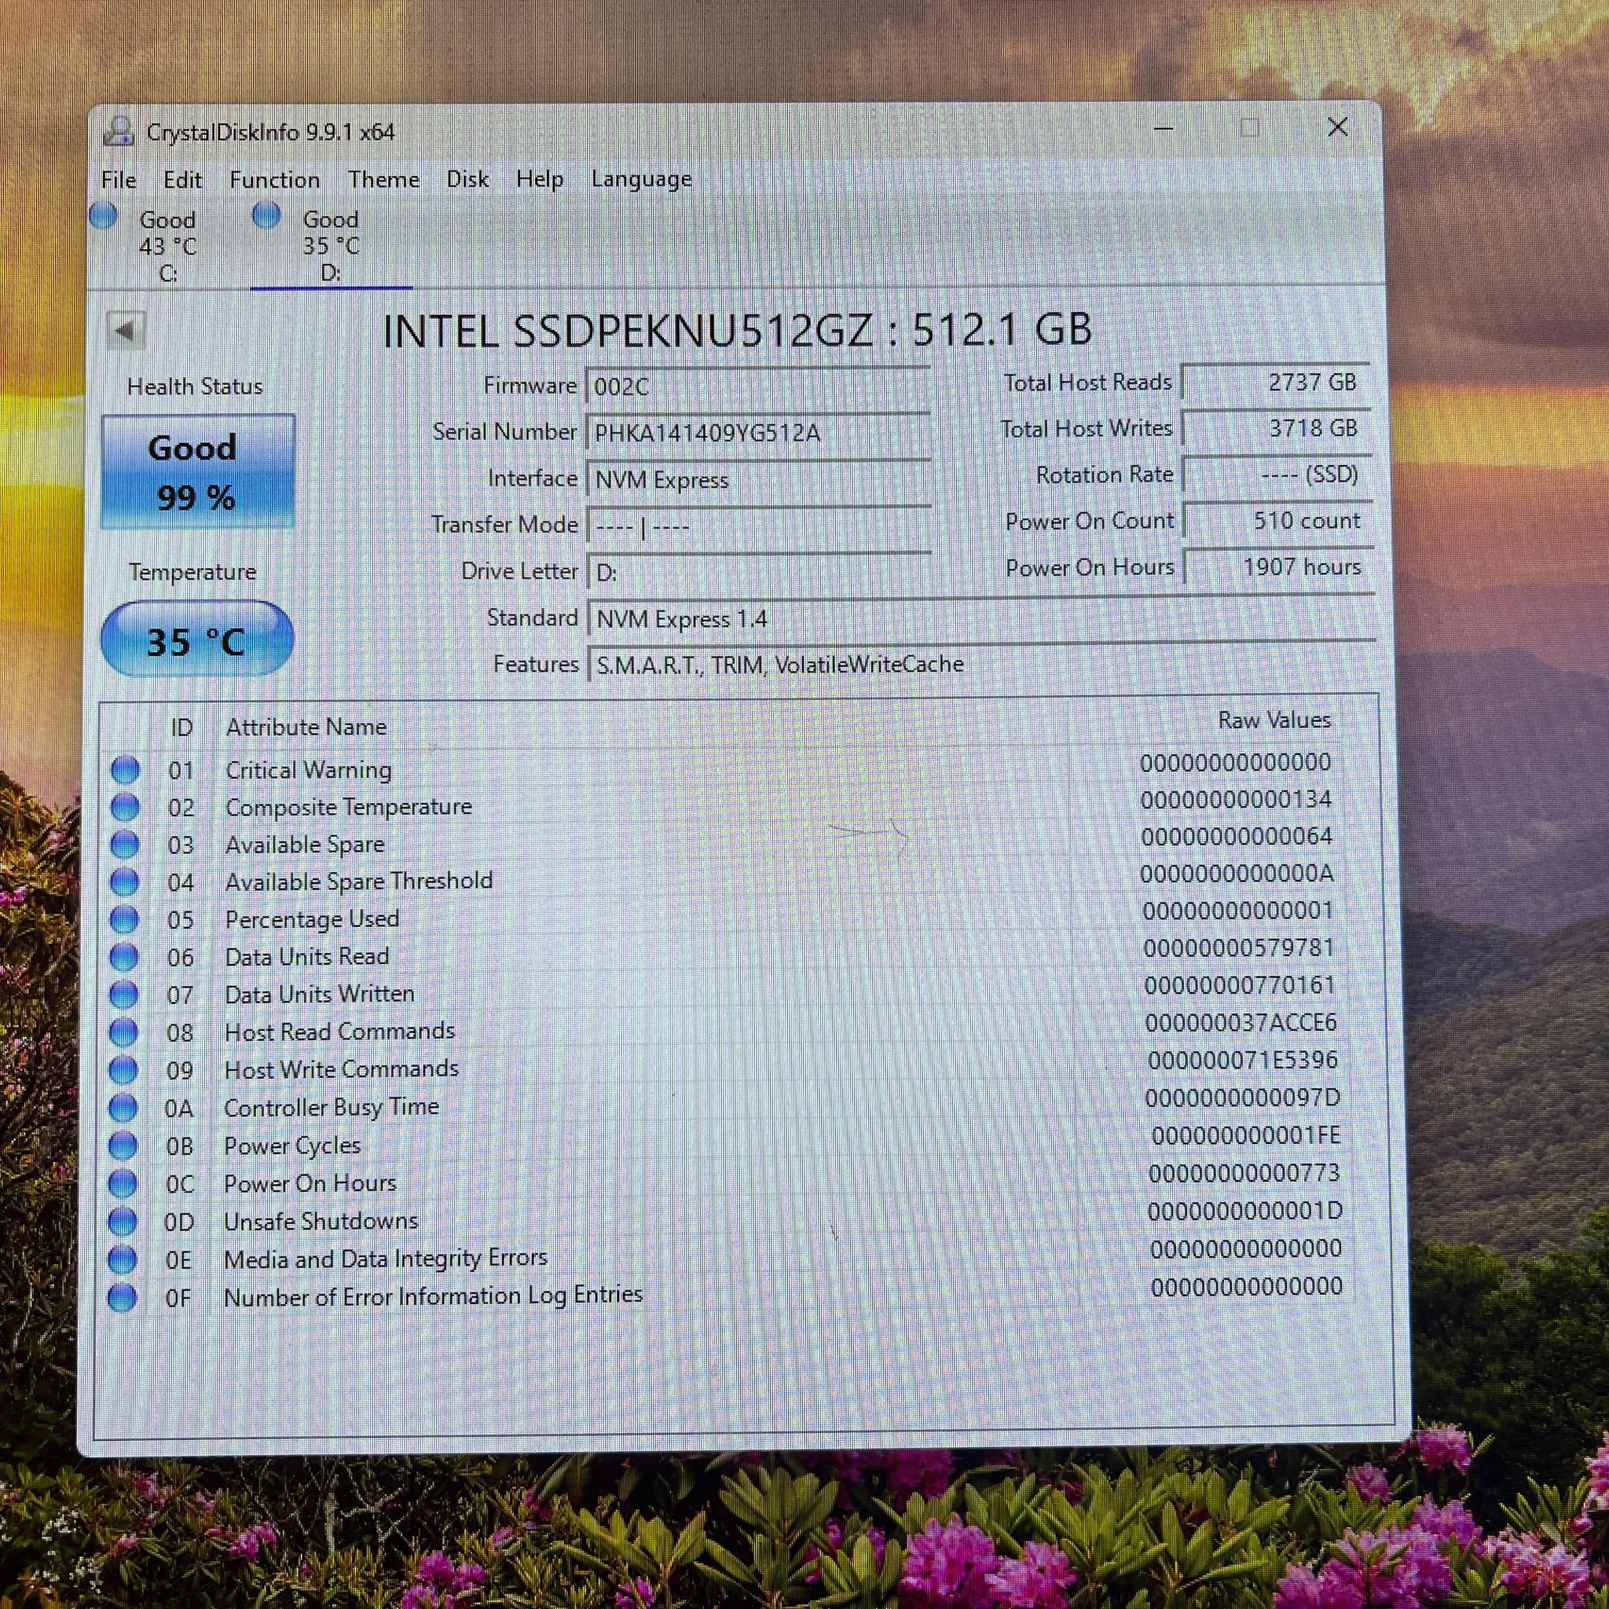The image size is (1609, 1609).
Task: Open the File menu
Action: (x=119, y=180)
